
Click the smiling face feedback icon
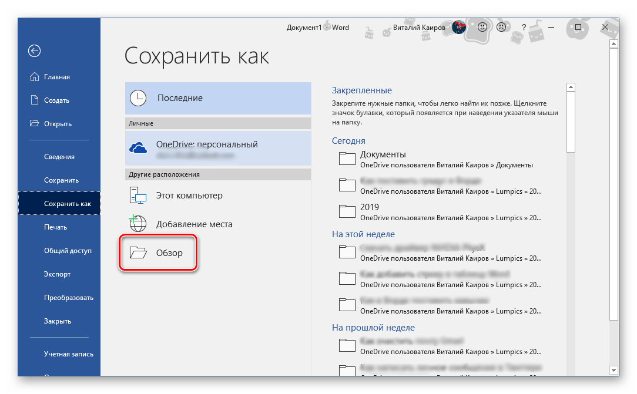point(482,27)
